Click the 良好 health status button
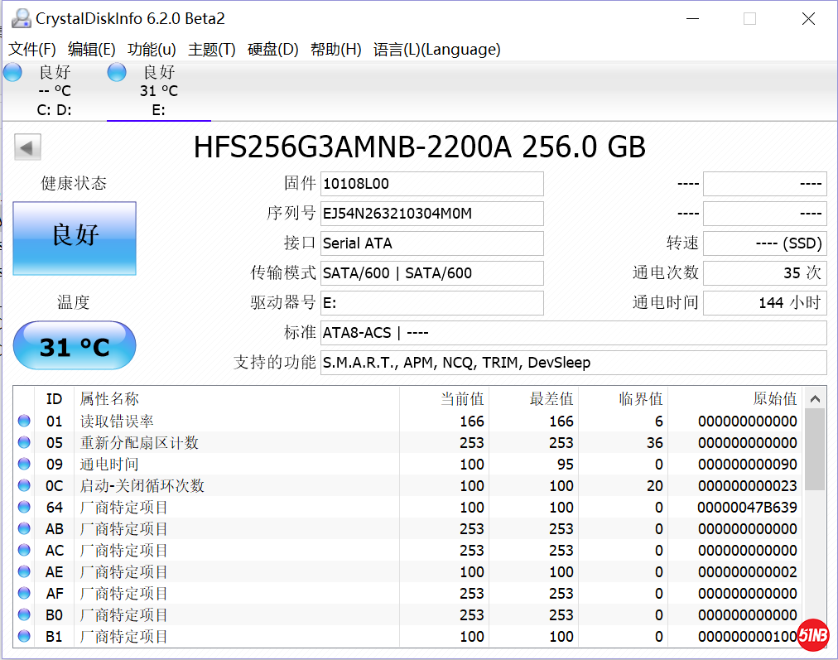The height and width of the screenshot is (660, 838). coord(74,239)
